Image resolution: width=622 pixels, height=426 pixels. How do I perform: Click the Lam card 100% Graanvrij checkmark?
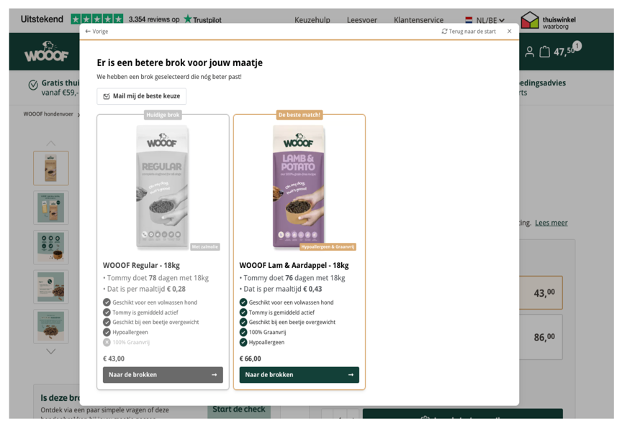pos(243,332)
